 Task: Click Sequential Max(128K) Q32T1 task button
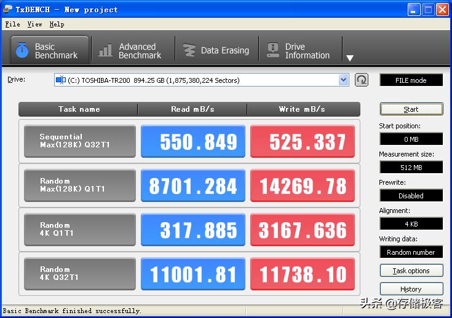80,141
